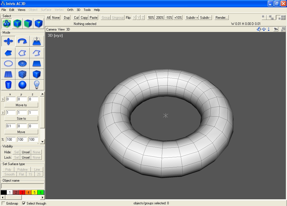Viewport: 287px width, 206px height.
Task: Activate the Move mode four-arrow tool
Action: tap(8, 41)
